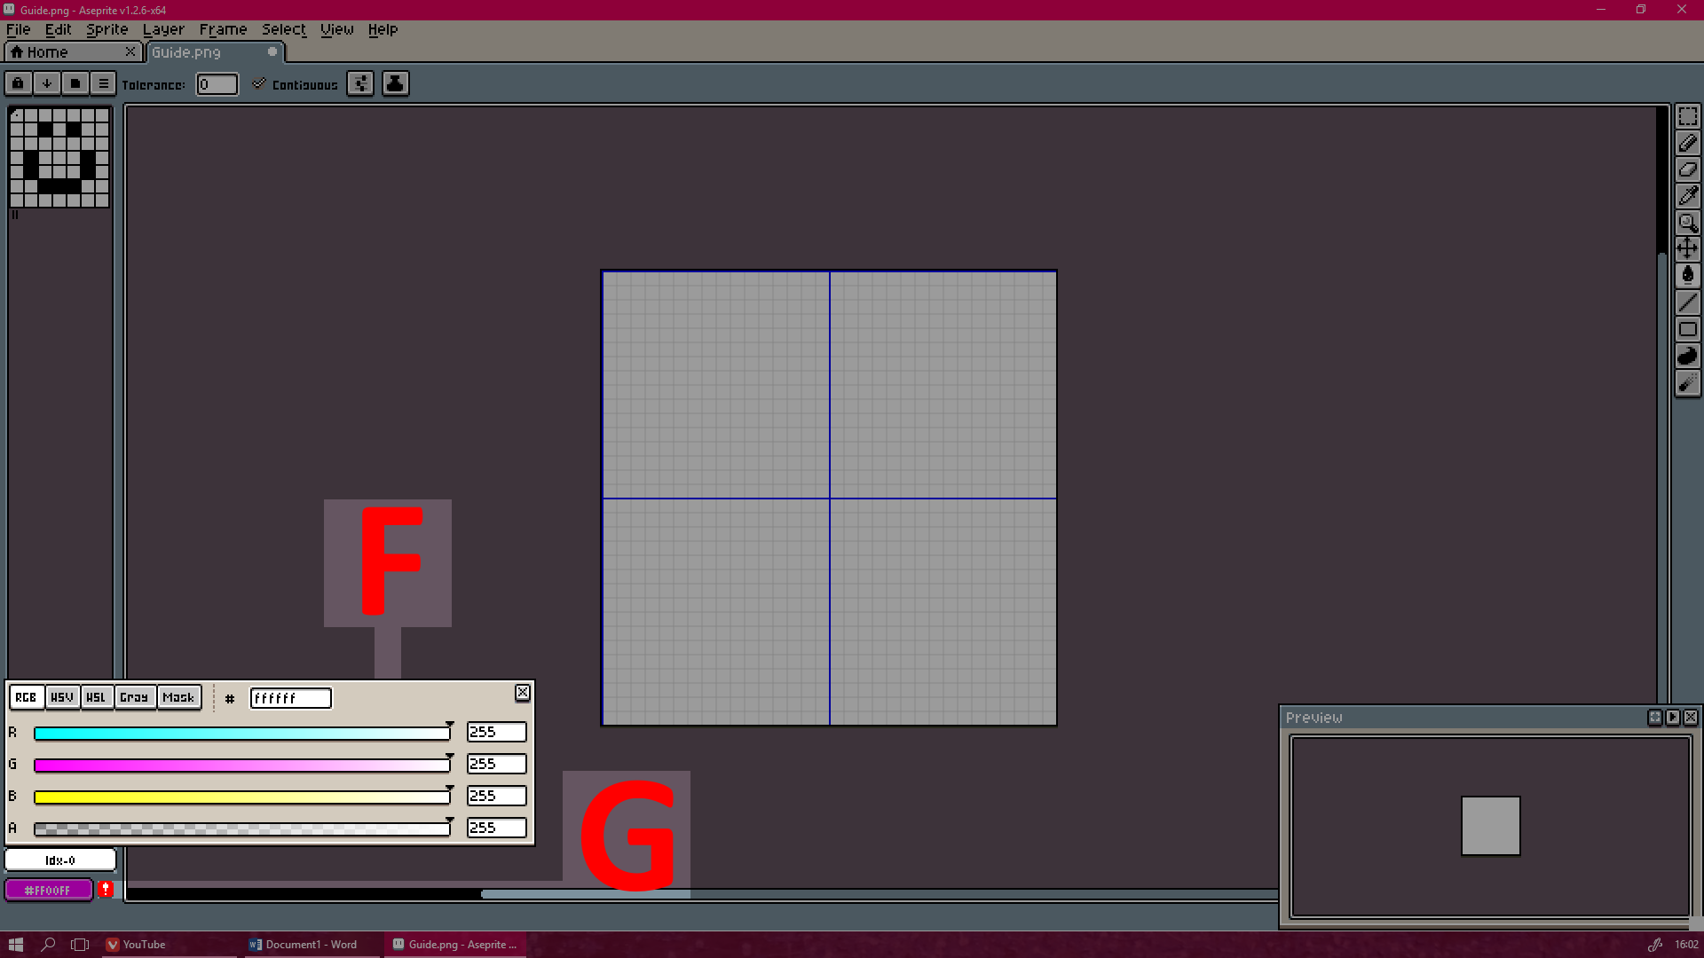Click the Tolerance input field
This screenshot has height=958, width=1704.
(x=217, y=84)
